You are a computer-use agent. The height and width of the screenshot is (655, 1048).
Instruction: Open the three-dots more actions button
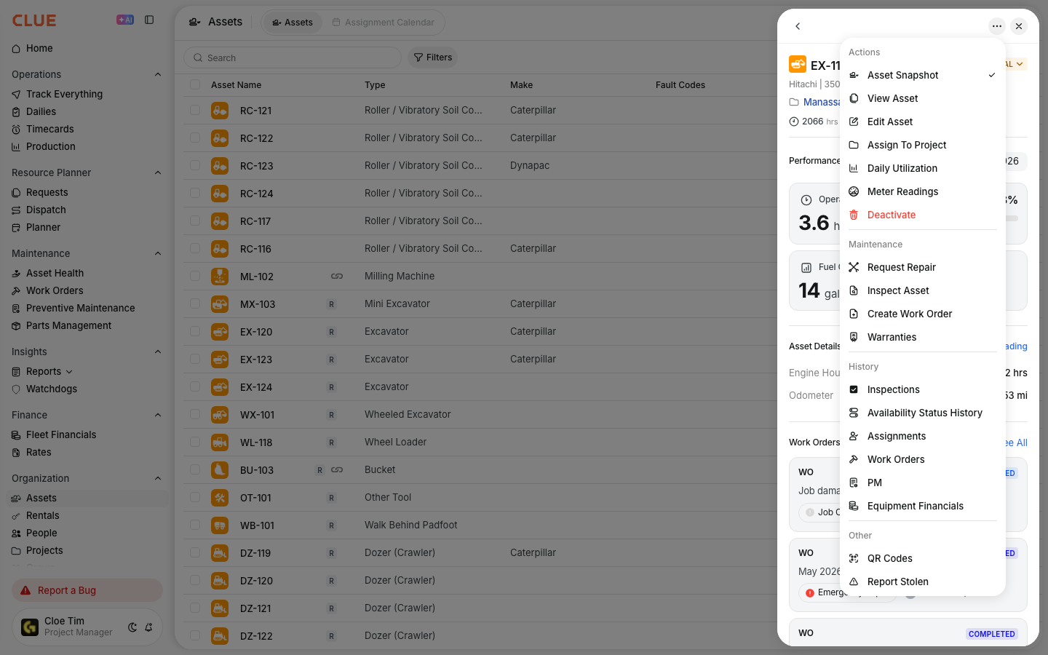point(997,26)
